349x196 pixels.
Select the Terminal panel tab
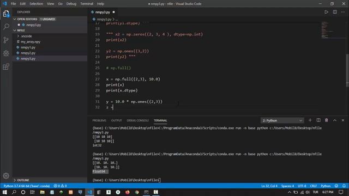click(160, 120)
